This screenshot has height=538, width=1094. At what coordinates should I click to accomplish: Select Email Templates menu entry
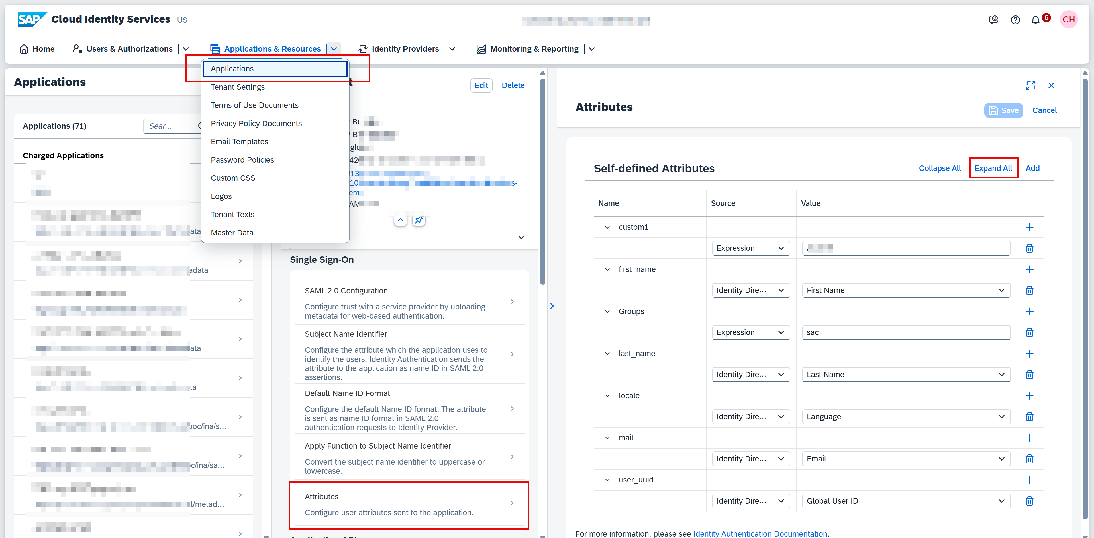[275, 142]
